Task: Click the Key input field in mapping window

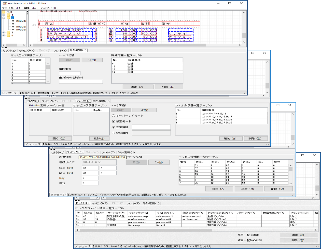Action: pyautogui.click(x=90, y=178)
